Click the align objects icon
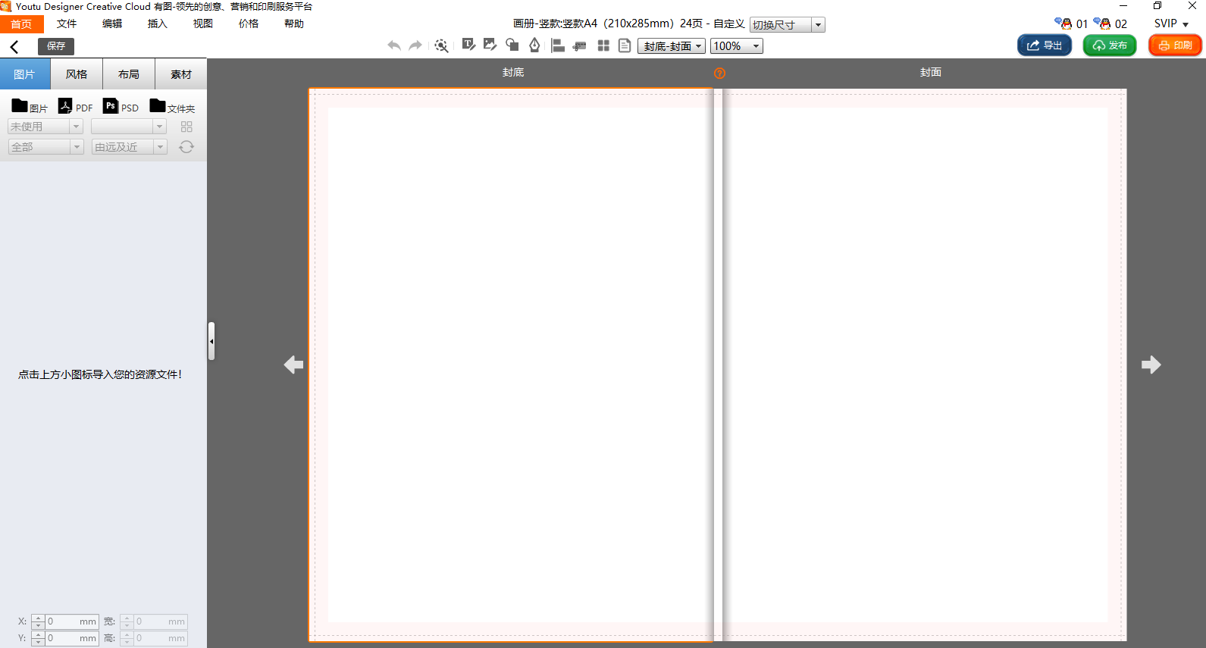The image size is (1206, 648). (558, 45)
